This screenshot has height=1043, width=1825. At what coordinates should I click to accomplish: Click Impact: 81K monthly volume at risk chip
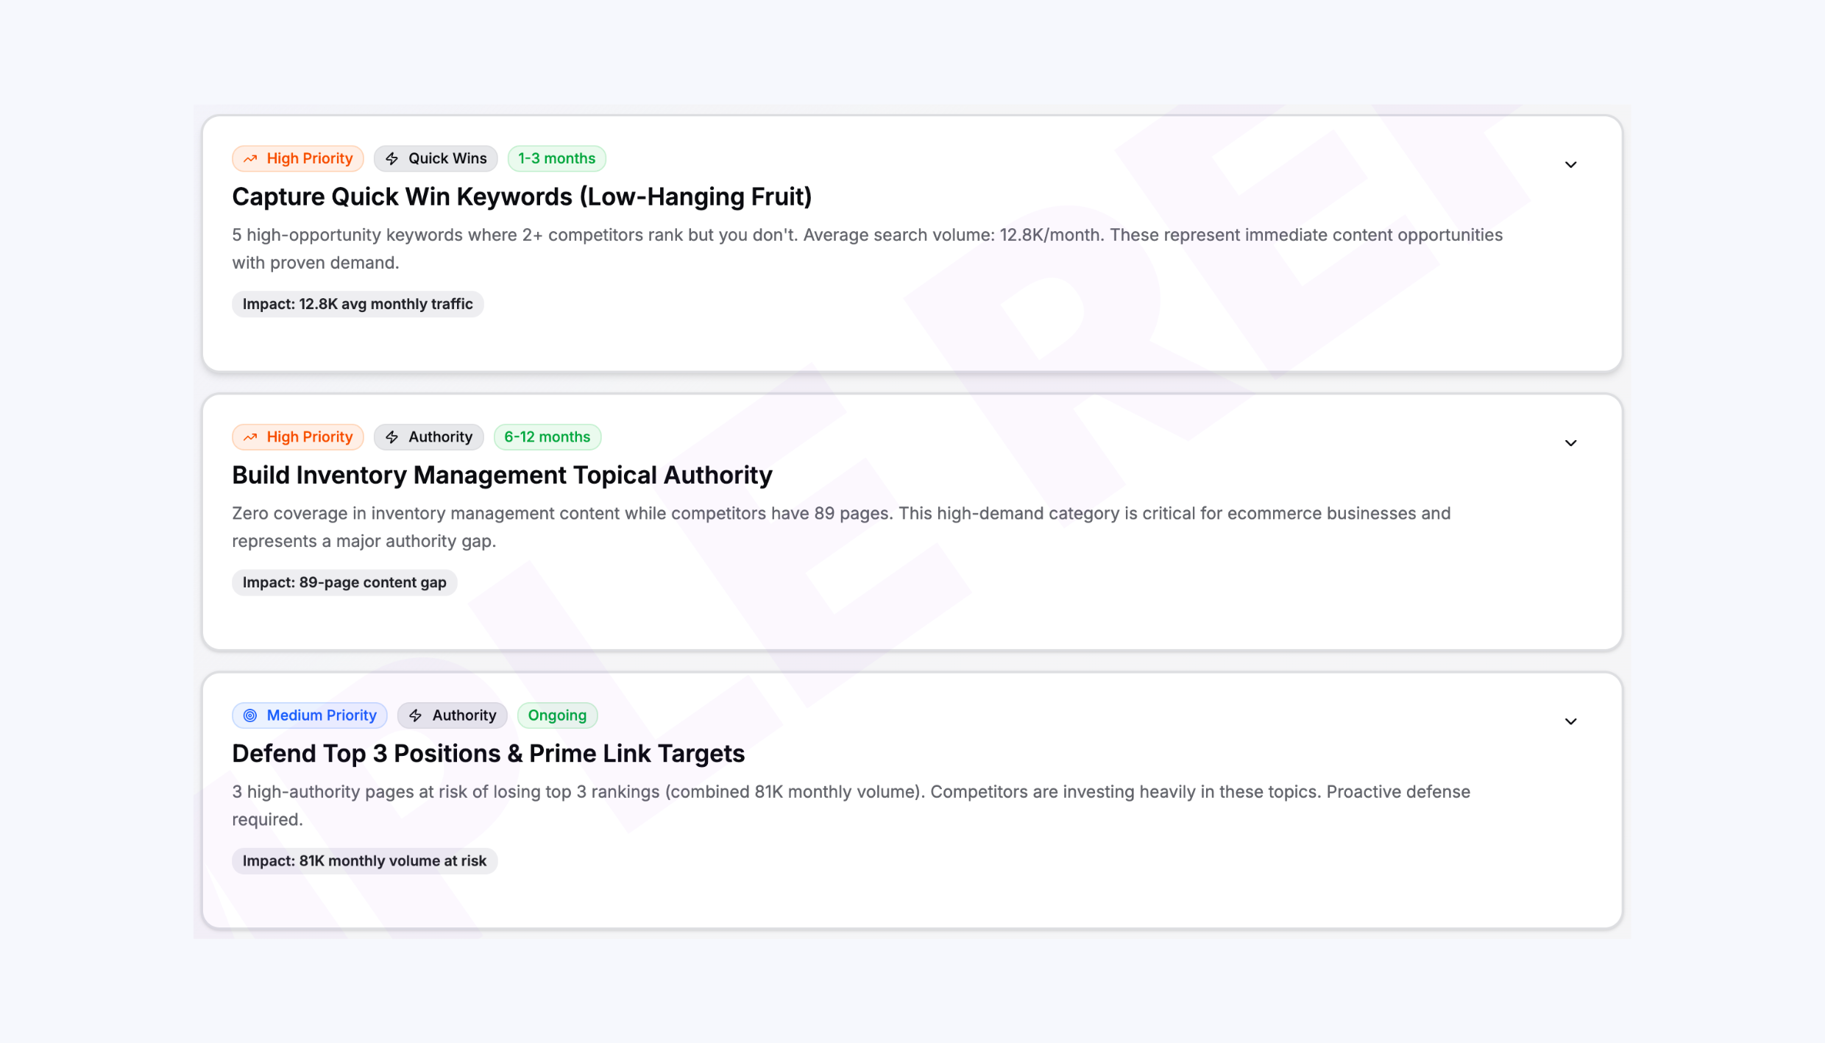point(364,860)
